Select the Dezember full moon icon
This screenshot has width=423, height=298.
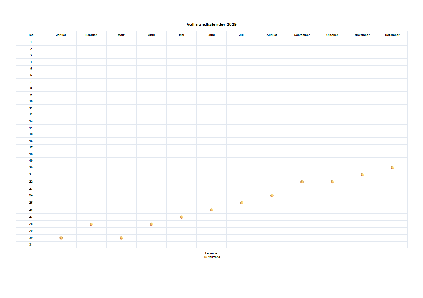click(x=392, y=168)
